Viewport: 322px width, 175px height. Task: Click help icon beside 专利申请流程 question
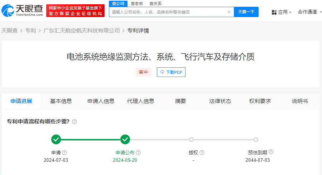(75, 122)
